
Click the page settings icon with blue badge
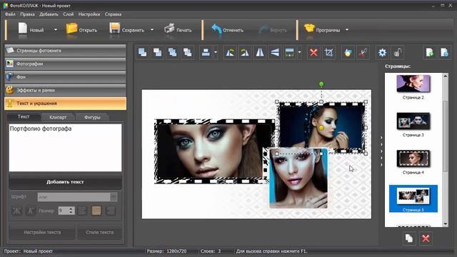click(444, 53)
